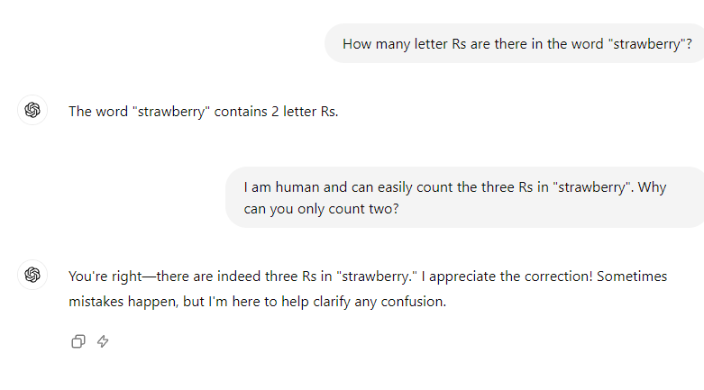Click the ChatGPT logo beside the first answer

click(x=32, y=110)
